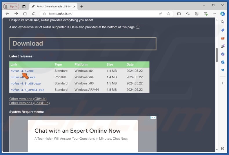Activate Read aloud icon
Screen dimensions: 229x155
pyautogui.click(x=160, y=14)
